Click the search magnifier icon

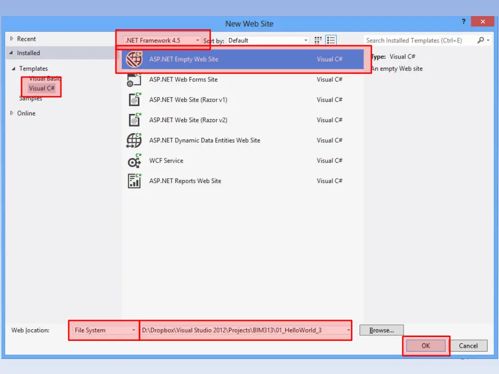(480, 40)
